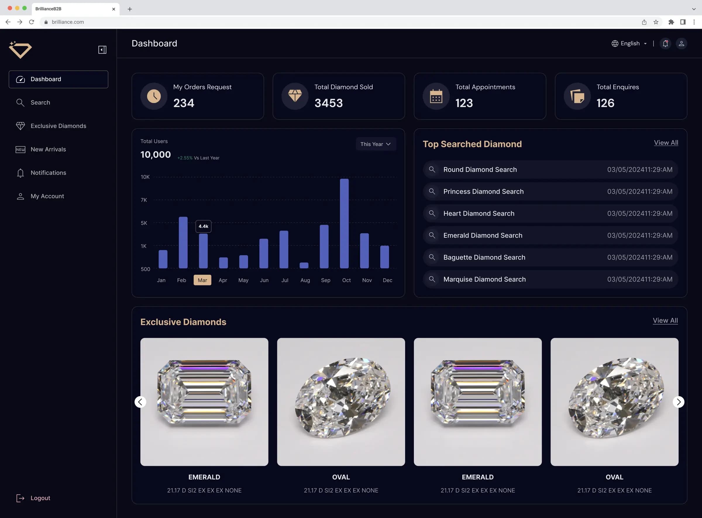Click the user account icon top right
702x518 pixels.
(681, 43)
